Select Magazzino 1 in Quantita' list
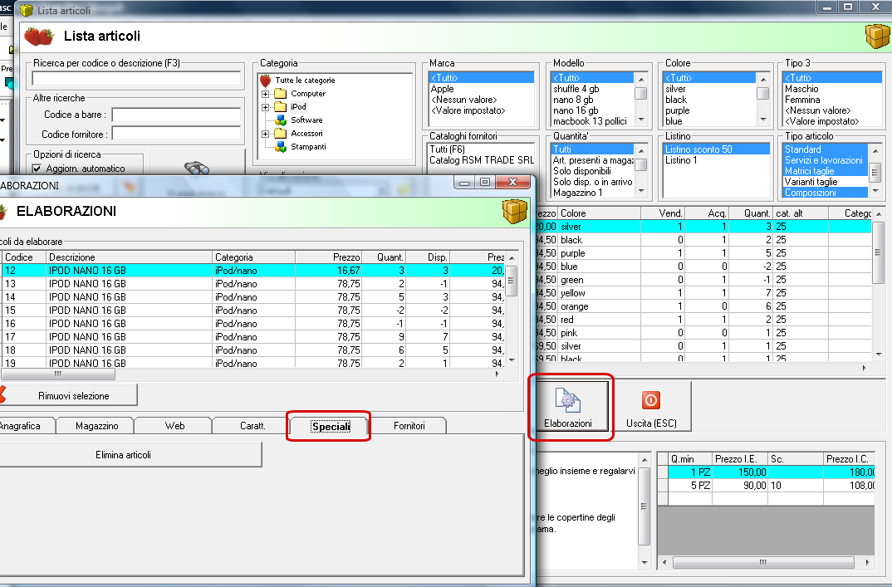Viewport: 892px width, 587px height. point(592,193)
